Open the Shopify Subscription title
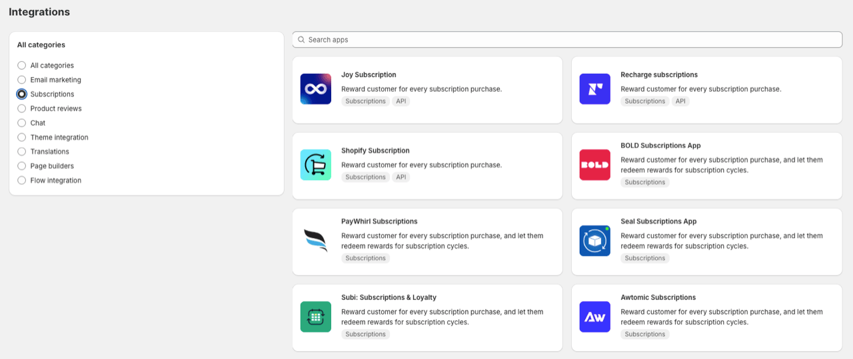 tap(375, 151)
